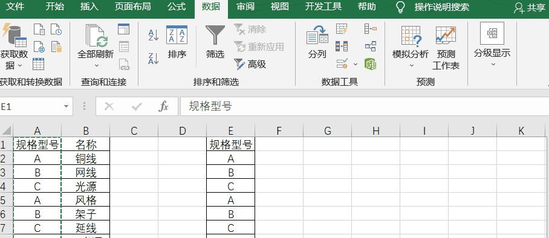Image resolution: width=549 pixels, height=238 pixels.
Task: Switch to the 公式 tab
Action: point(177,7)
